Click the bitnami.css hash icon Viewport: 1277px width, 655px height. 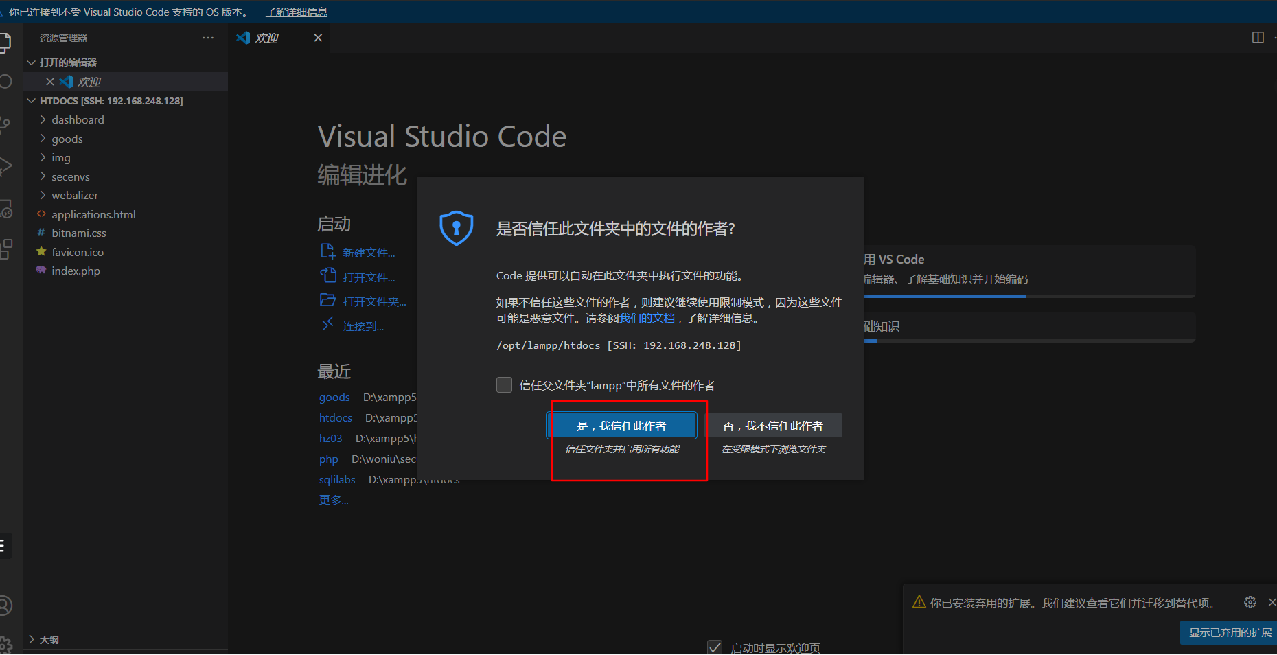[41, 233]
